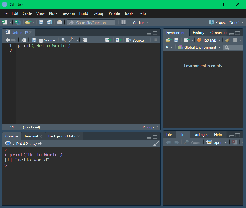Expand the Addins dropdown
Screen dimensions: 246x208
(x=141, y=22)
